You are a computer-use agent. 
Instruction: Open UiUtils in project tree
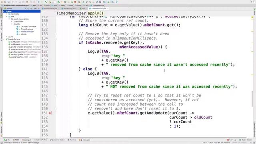[24, 34]
